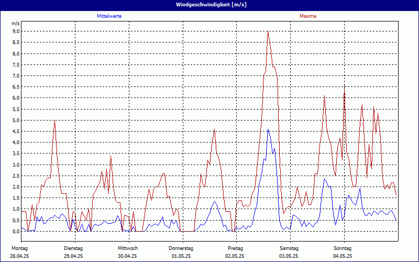Viewport: 419px width, 262px height.
Task: Click the 9,0 y-axis value
Action: pos(16,31)
